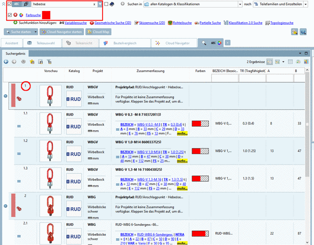The image size is (314, 245).
Task: Add Klassifikation 2.0 Suche
Action: pos(245,23)
